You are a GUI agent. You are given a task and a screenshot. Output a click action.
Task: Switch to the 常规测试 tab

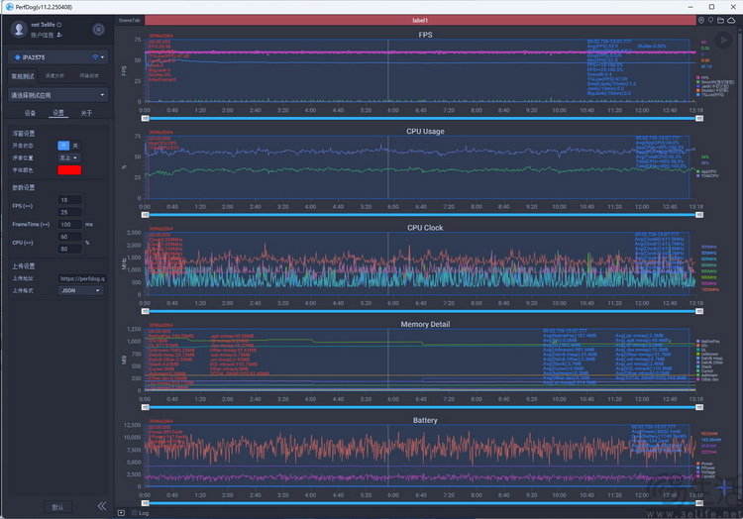click(x=23, y=75)
